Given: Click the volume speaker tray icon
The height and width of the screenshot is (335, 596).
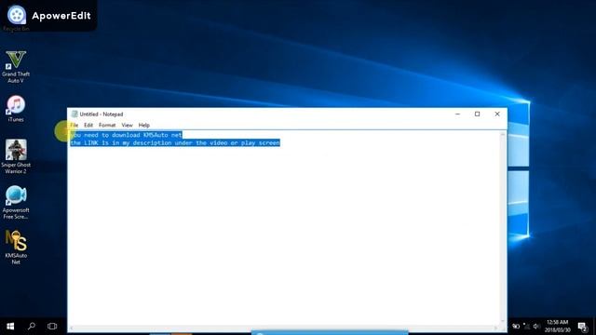Looking at the screenshot, I should click(x=536, y=327).
